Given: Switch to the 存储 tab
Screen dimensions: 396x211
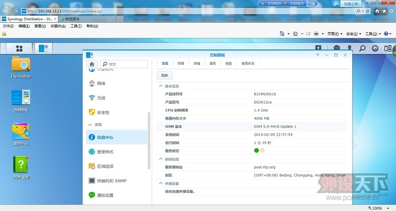Looking at the screenshot, I should (x=197, y=63).
